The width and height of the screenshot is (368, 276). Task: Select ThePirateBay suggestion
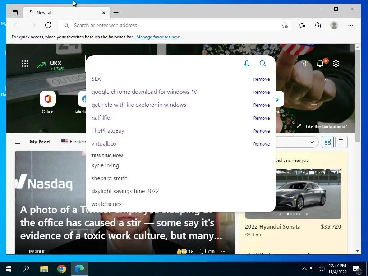coord(108,131)
